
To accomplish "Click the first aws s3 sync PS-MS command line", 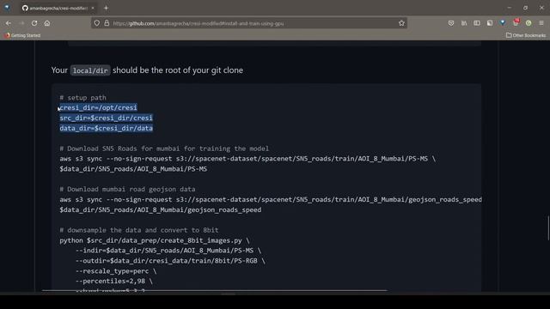I will (x=247, y=159).
